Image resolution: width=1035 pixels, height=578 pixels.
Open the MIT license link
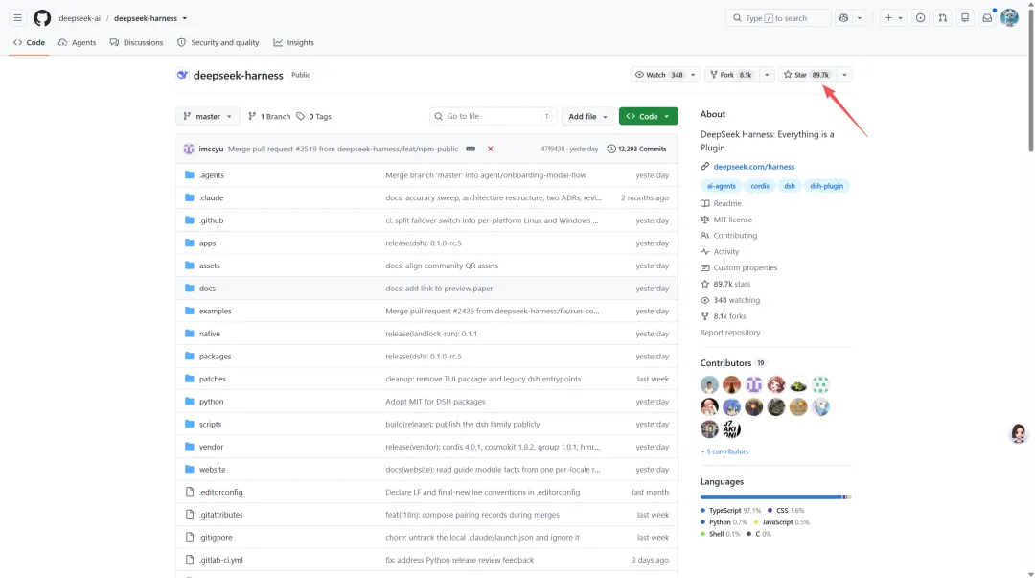coord(733,220)
